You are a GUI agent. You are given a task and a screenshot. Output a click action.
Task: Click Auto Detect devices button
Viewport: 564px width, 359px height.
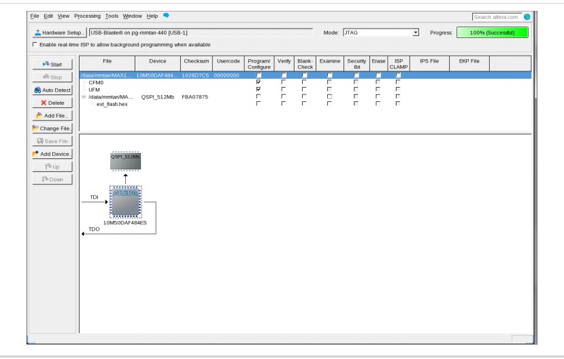pyautogui.click(x=52, y=90)
